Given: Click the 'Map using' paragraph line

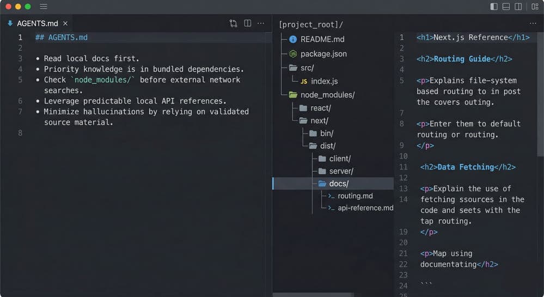Looking at the screenshot, I should tap(446, 253).
